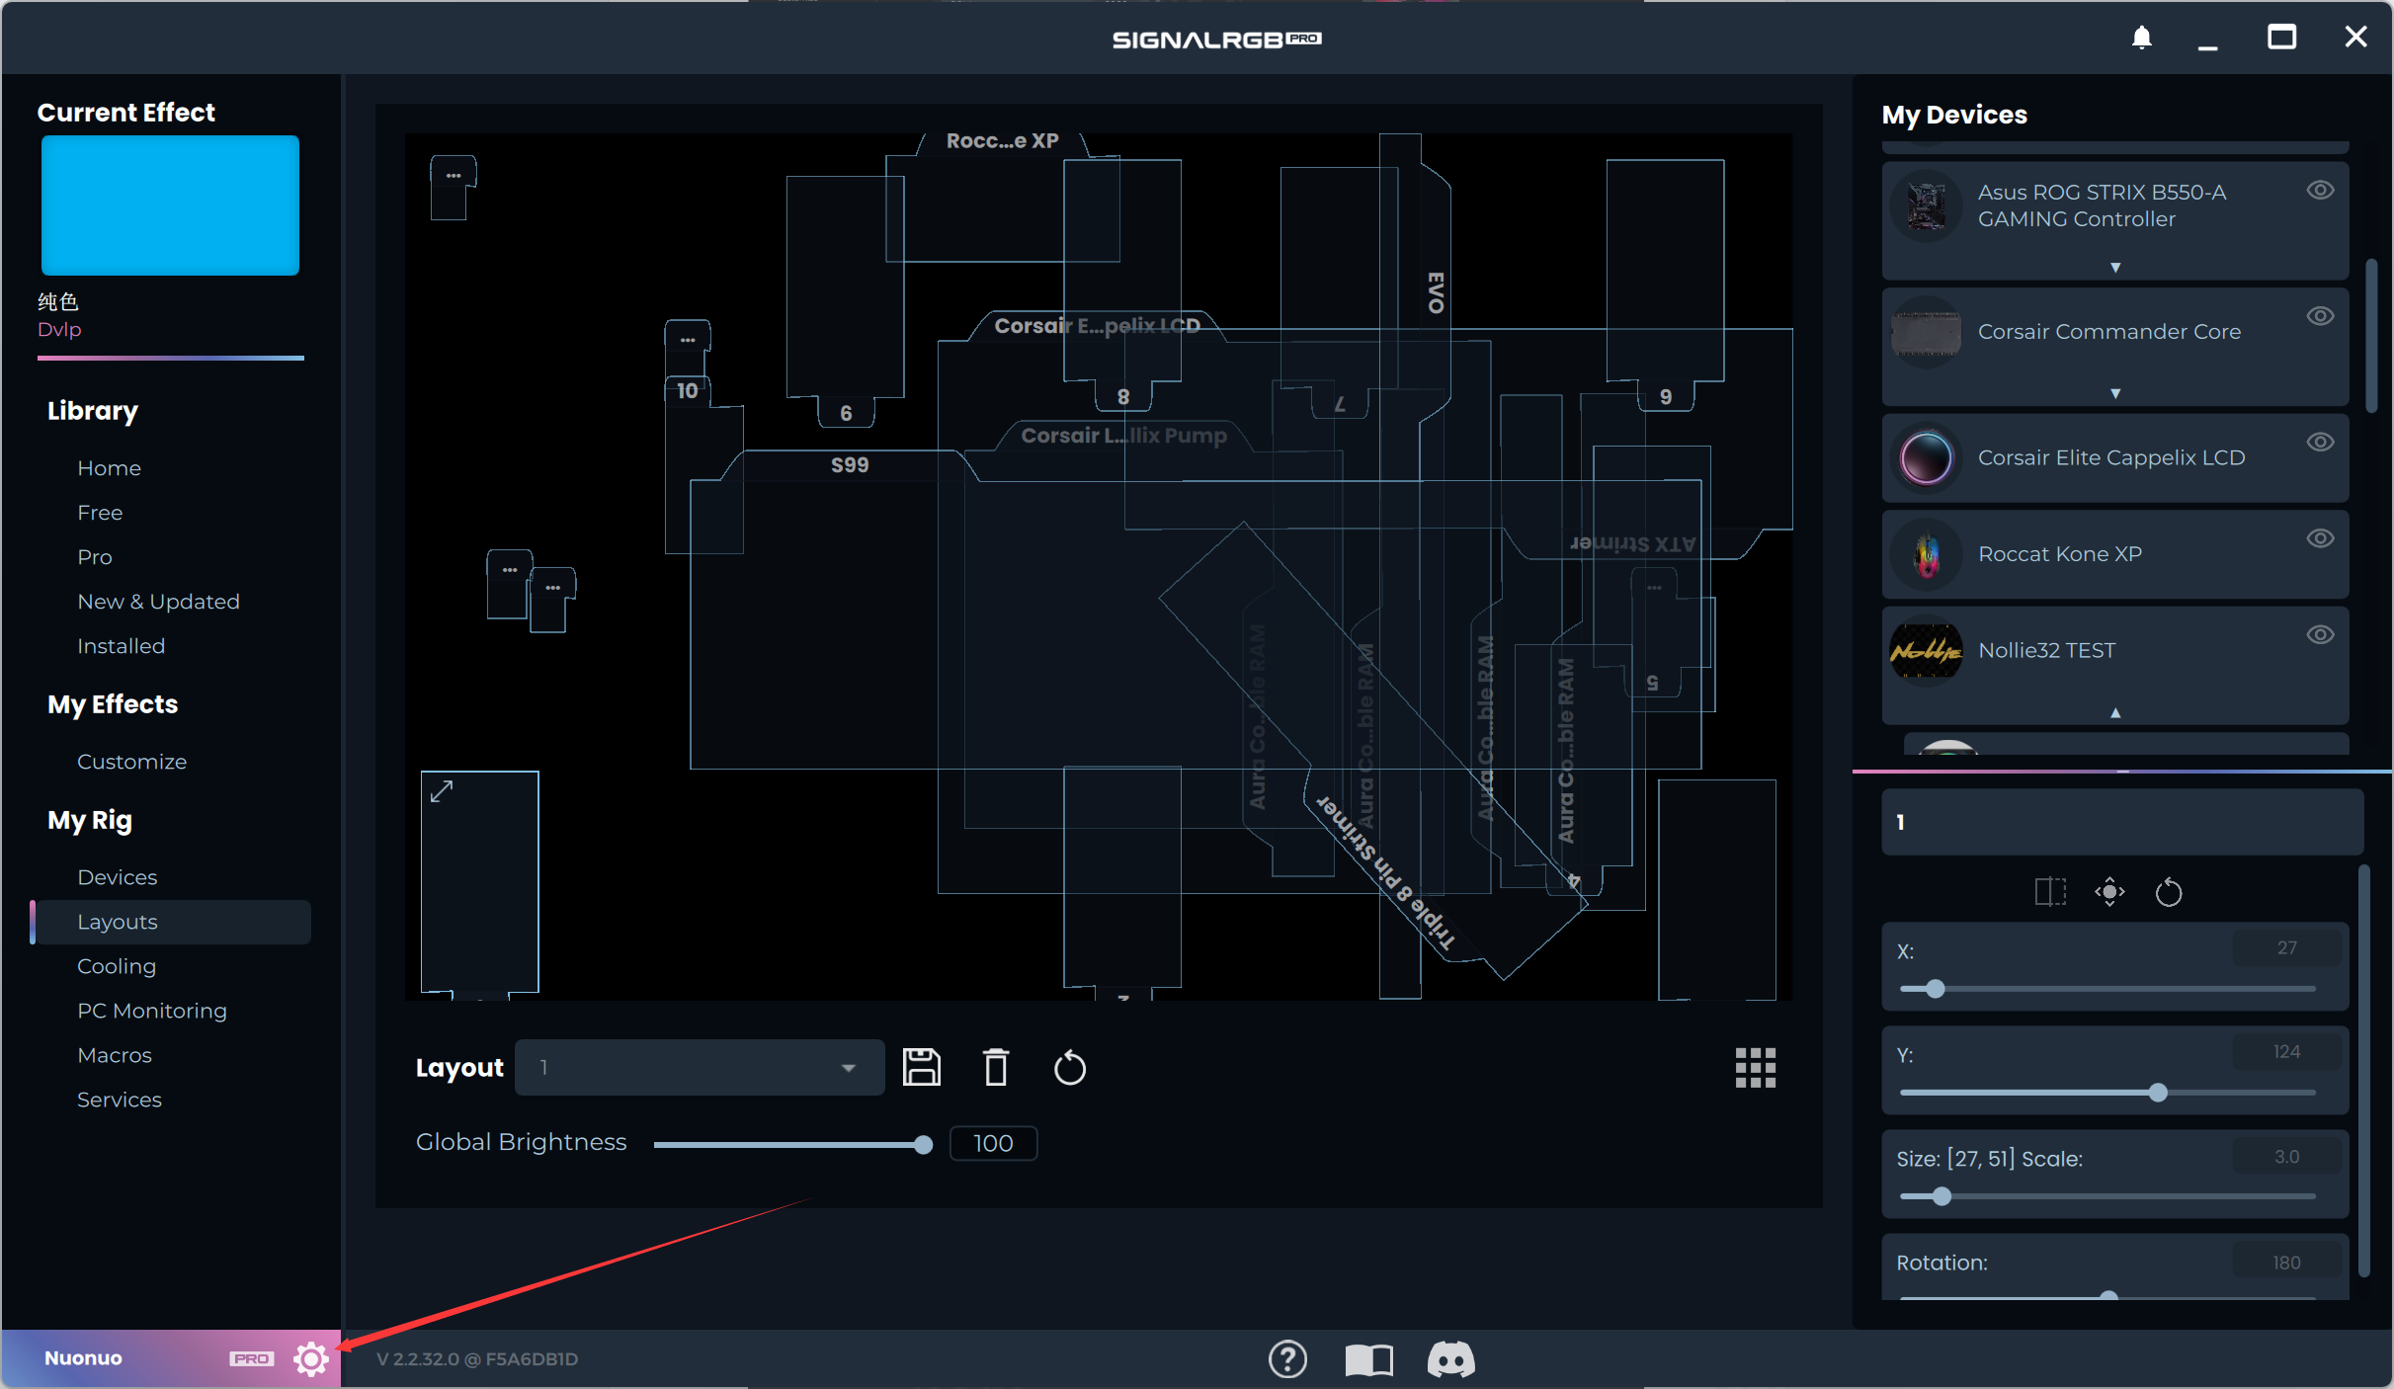The image size is (2394, 1389).
Task: Click the Y value field showing 124
Action: click(x=2286, y=1051)
